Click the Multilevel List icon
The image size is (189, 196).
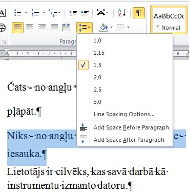53,13
